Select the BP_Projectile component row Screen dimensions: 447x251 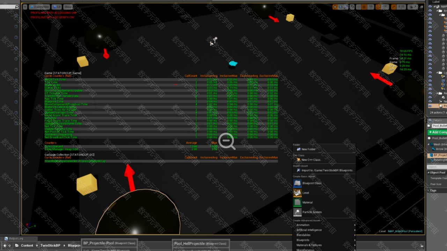(x=438, y=155)
